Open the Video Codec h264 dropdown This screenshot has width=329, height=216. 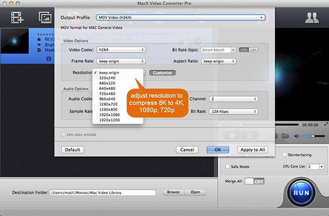point(121,50)
